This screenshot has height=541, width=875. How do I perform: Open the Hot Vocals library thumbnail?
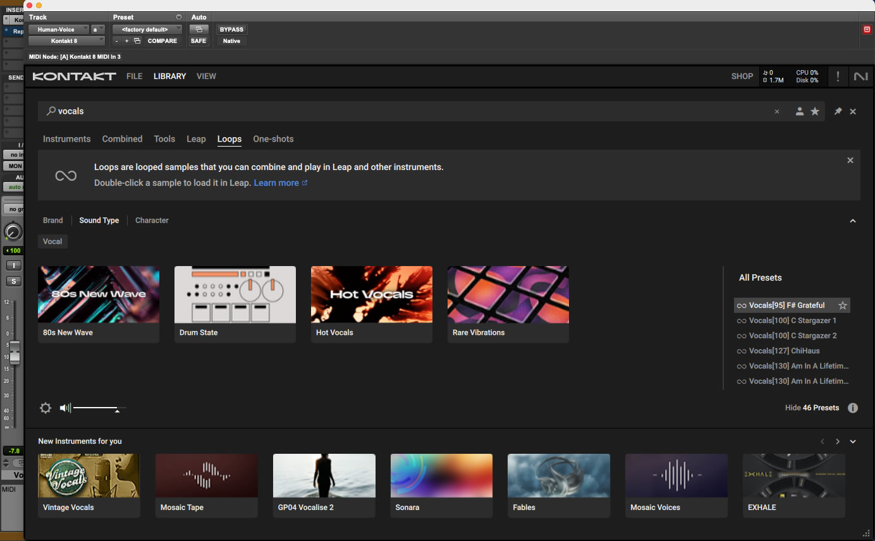(372, 305)
